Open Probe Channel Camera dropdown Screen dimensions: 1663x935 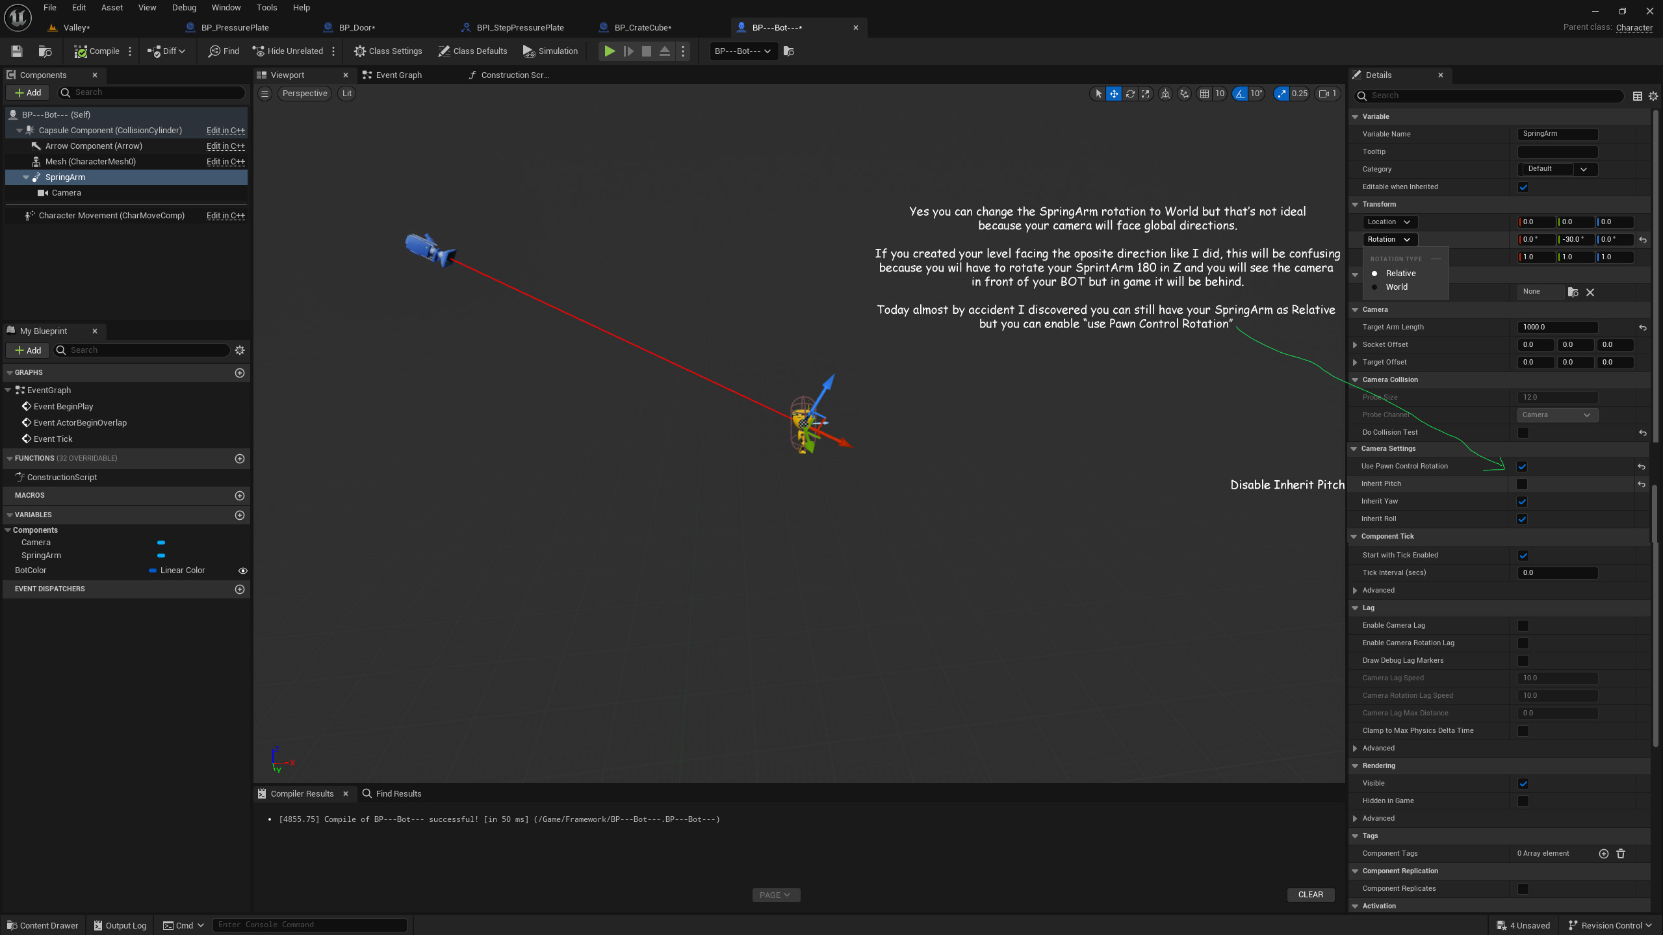point(1556,415)
